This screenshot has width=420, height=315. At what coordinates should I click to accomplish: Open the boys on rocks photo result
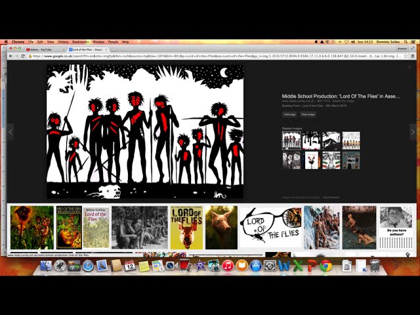pyautogui.click(x=322, y=228)
